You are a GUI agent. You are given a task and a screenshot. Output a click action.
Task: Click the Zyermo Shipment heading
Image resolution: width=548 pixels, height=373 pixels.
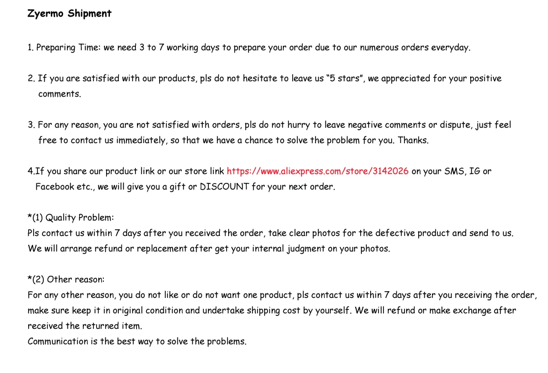pyautogui.click(x=70, y=14)
